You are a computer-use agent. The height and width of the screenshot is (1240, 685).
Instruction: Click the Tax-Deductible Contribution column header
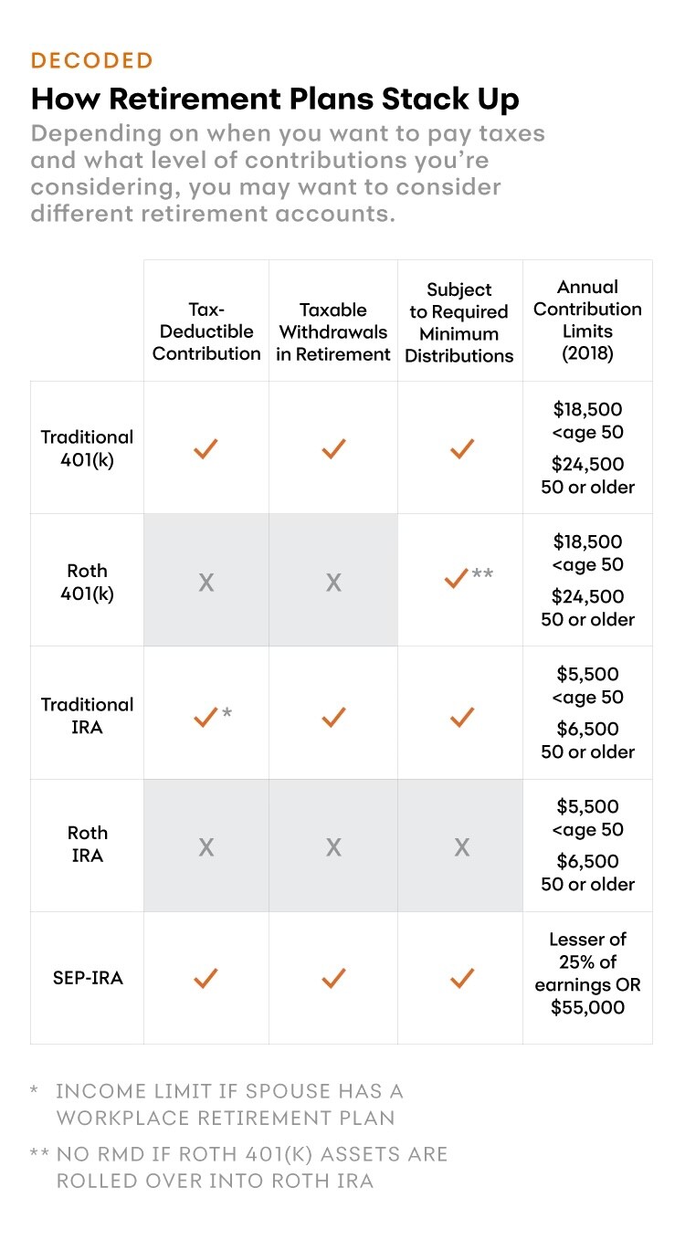[x=206, y=332]
